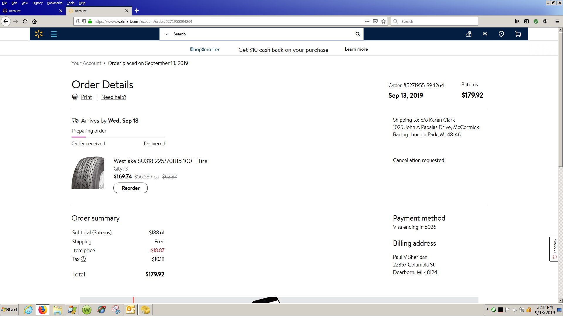The image size is (567, 320).
Task: Open the History menu
Action: click(38, 3)
